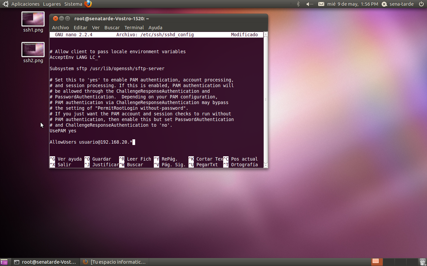Select the ssh2.png desktop file

click(33, 53)
